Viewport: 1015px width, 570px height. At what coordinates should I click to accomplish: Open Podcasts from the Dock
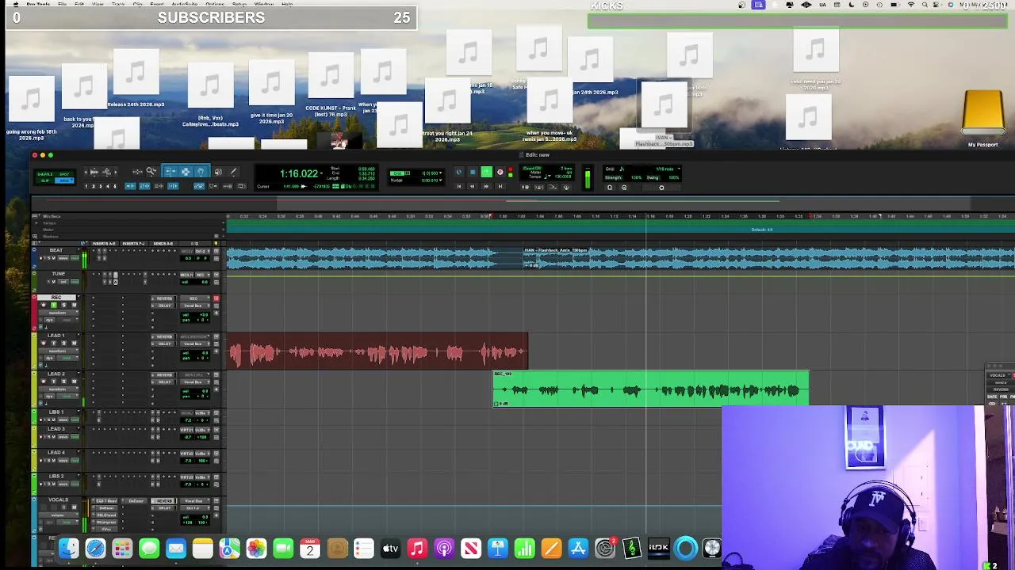(x=444, y=548)
